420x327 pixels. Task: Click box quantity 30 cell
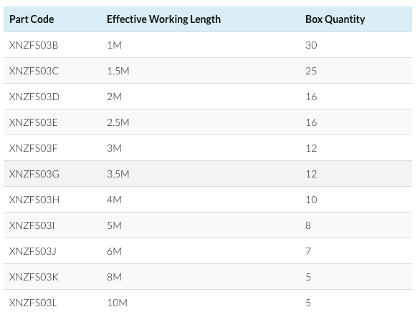(x=311, y=45)
